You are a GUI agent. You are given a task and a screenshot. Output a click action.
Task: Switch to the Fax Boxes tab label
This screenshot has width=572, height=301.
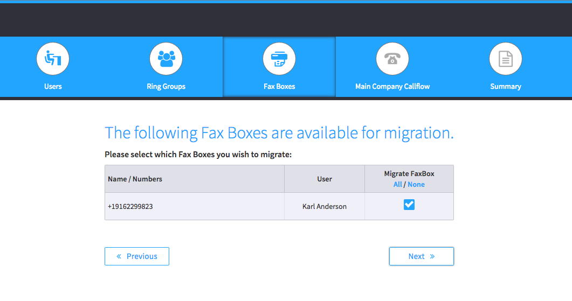pyautogui.click(x=279, y=86)
